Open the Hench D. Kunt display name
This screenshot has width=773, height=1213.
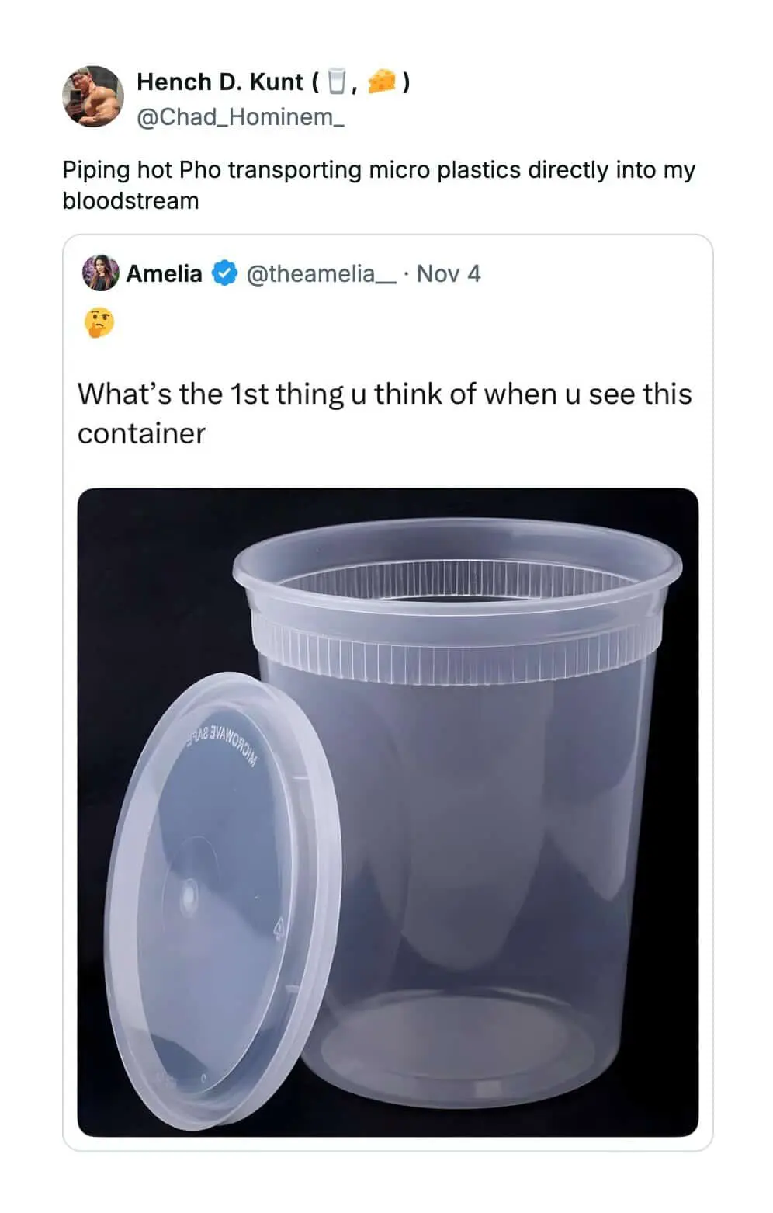point(220,82)
